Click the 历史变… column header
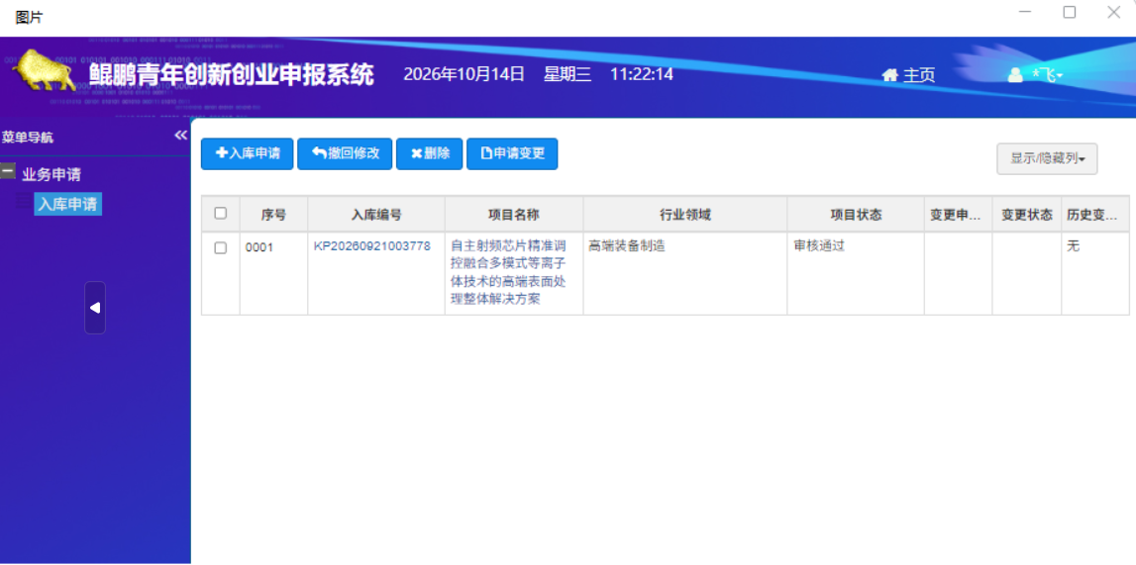1136x565 pixels. [x=1094, y=214]
